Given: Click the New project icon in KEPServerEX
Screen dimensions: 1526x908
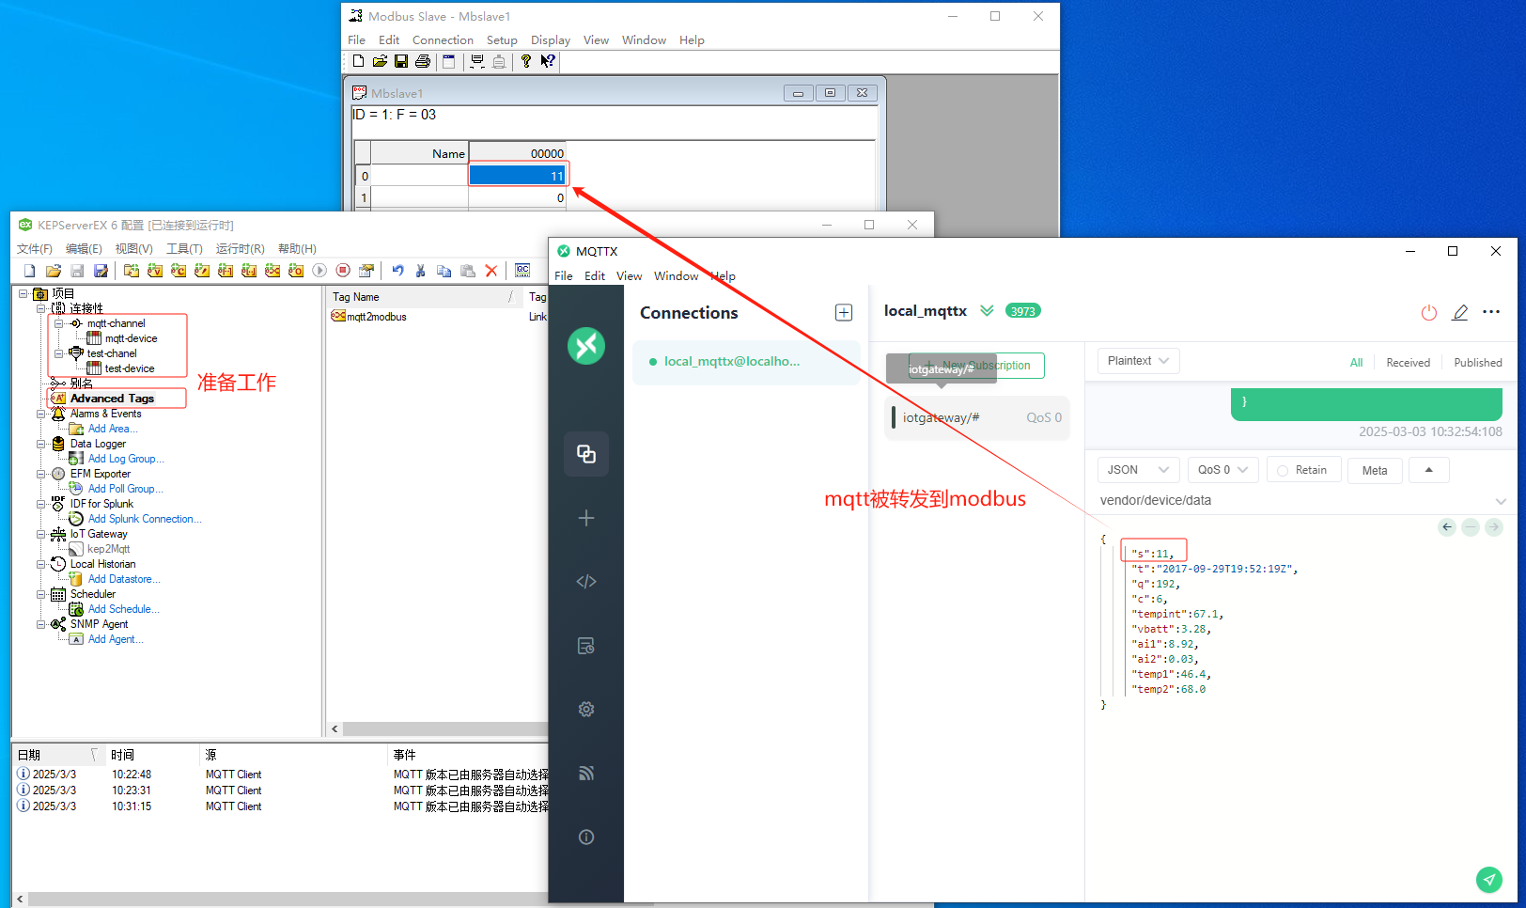Looking at the screenshot, I should coord(30,271).
